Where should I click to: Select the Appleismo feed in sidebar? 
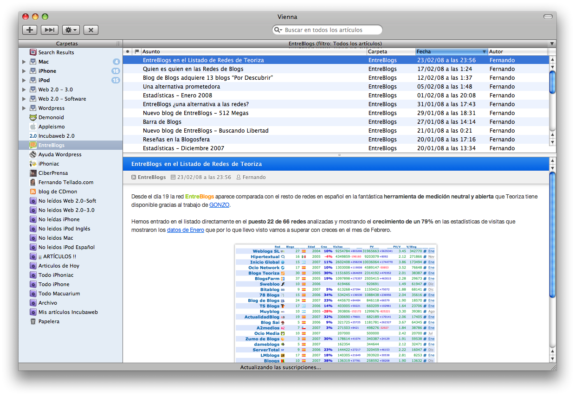[51, 127]
